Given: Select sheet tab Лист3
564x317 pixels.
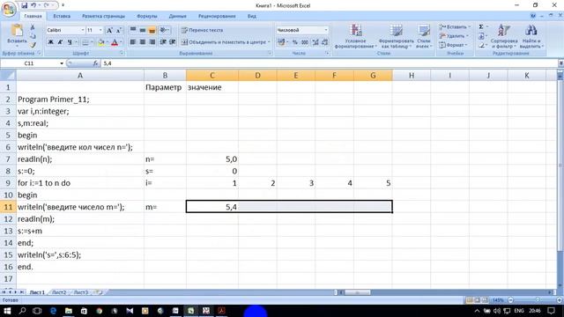Looking at the screenshot, I should click(80, 292).
